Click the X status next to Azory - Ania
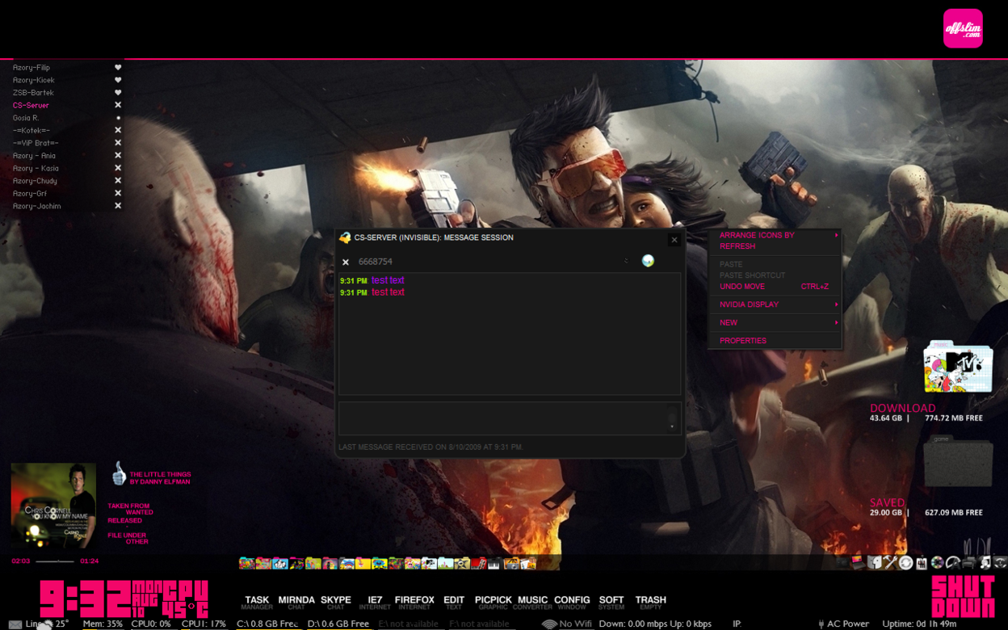1008x630 pixels. pyautogui.click(x=118, y=156)
